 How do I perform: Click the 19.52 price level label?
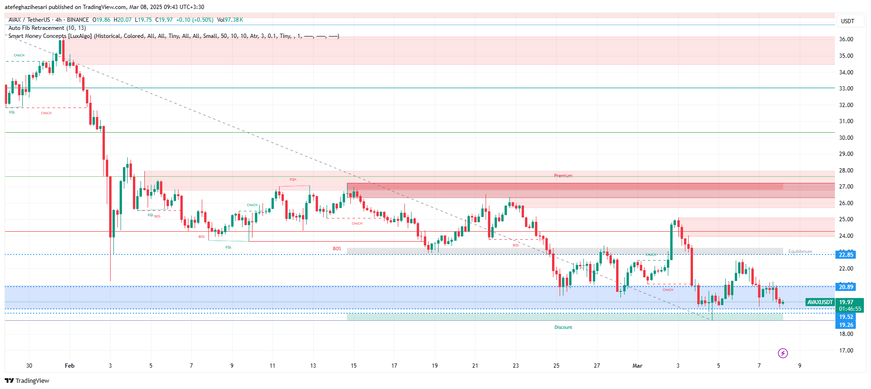coord(846,317)
